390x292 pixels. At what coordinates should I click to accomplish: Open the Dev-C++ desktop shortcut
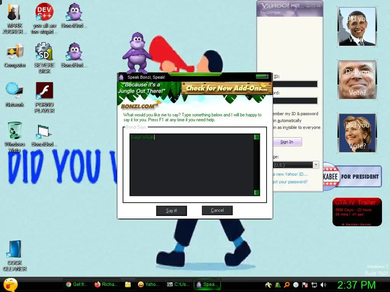pyautogui.click(x=44, y=19)
